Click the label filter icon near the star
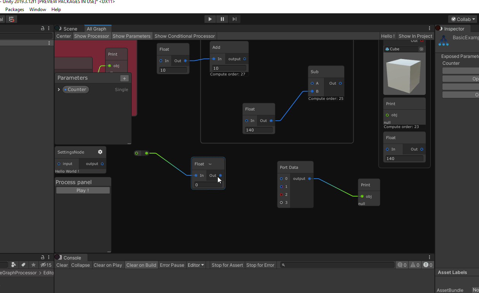The width and height of the screenshot is (479, 293). [x=24, y=265]
